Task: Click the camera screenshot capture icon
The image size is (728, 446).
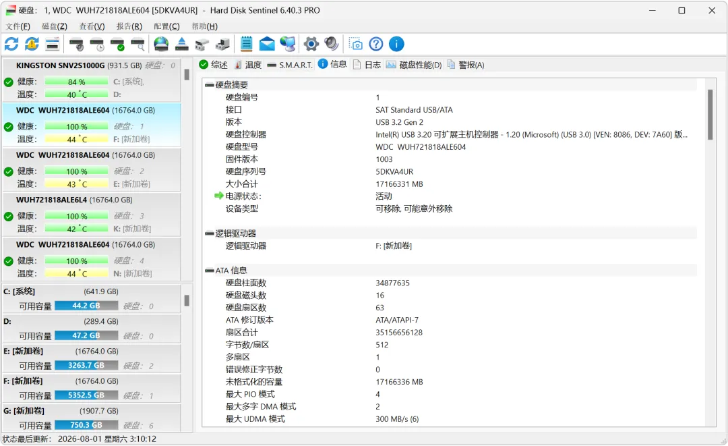Action: click(x=356, y=45)
